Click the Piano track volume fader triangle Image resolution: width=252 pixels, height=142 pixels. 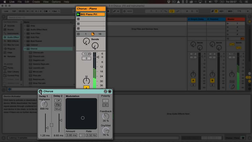98,57
